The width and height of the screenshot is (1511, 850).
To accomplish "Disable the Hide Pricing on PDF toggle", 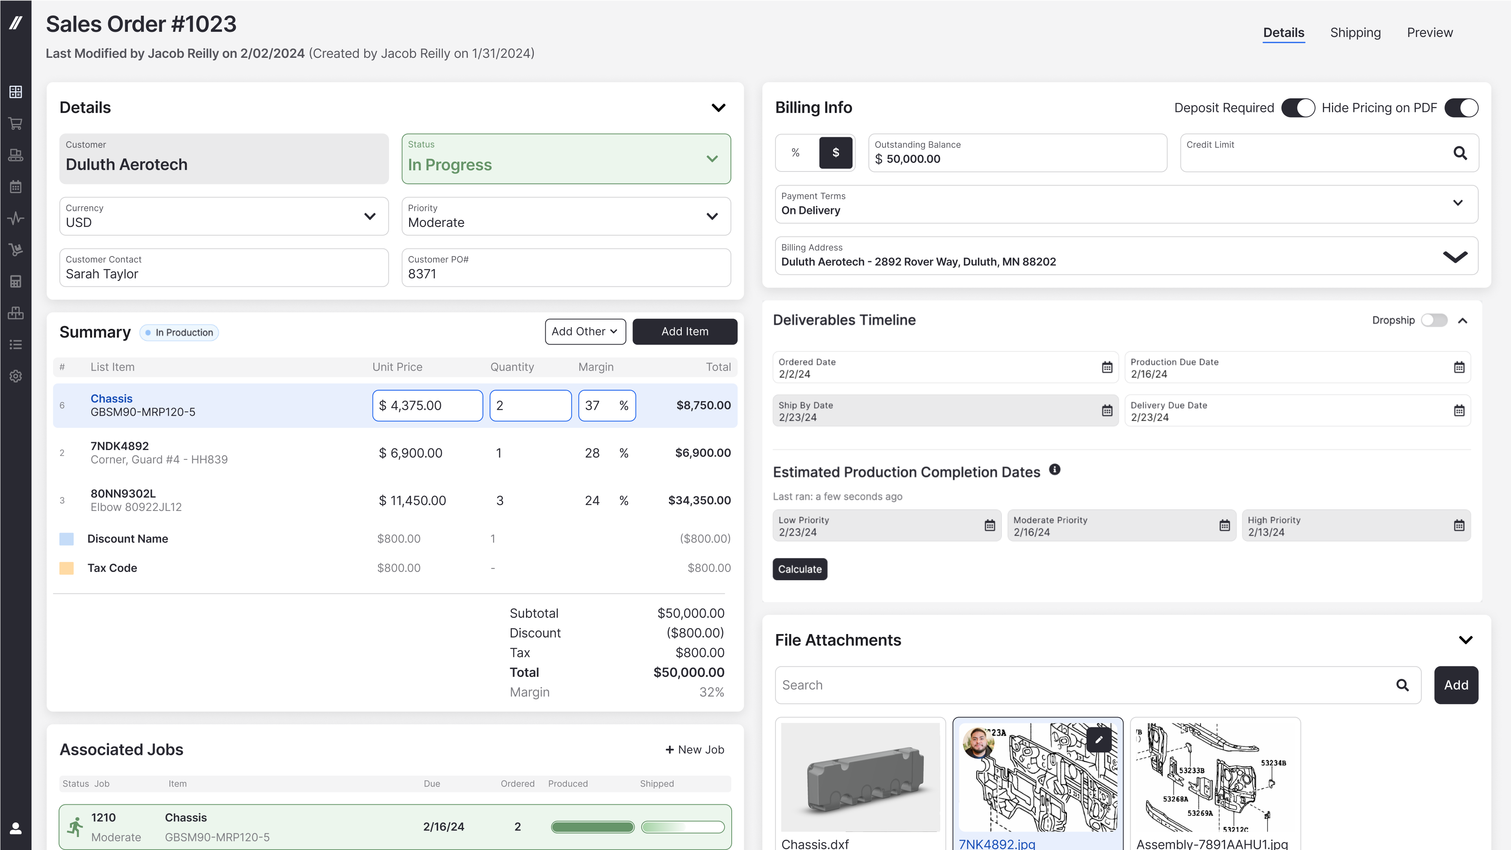I will [1461, 108].
